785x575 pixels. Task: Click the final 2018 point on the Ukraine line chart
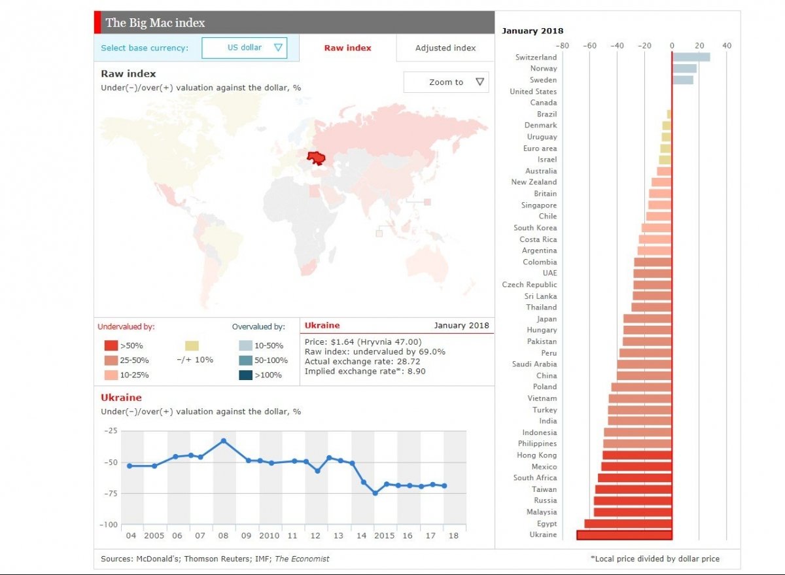point(445,486)
